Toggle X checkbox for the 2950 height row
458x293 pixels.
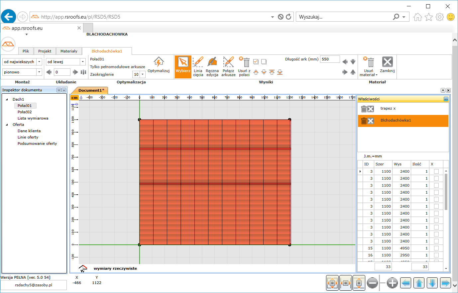(436, 255)
